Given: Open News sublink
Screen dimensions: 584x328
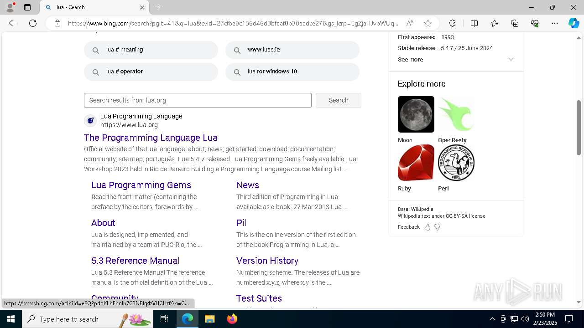Looking at the screenshot, I should point(248,185).
